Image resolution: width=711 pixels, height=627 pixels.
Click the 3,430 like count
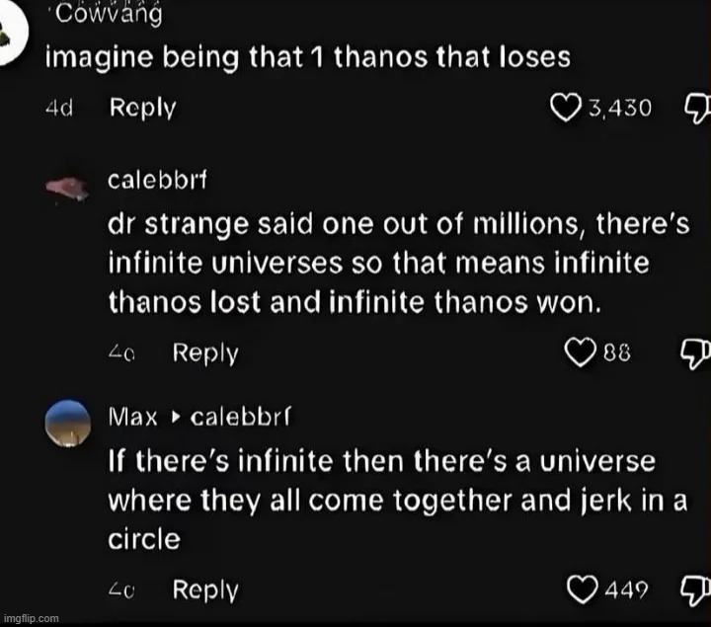pyautogui.click(x=619, y=108)
